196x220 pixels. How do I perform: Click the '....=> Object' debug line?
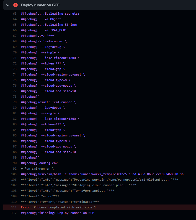(x=41, y=19)
